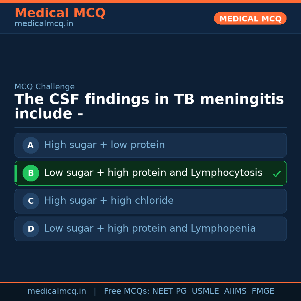
Task: Choose answer 'Low sugar + high protein and Lymphocytosis'
Action: (153, 173)
